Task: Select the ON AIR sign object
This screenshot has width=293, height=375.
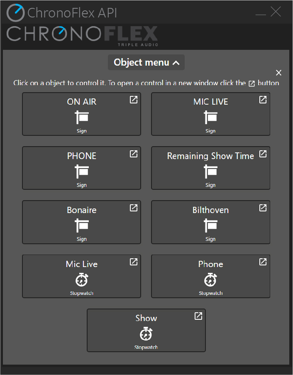Action: (81, 114)
